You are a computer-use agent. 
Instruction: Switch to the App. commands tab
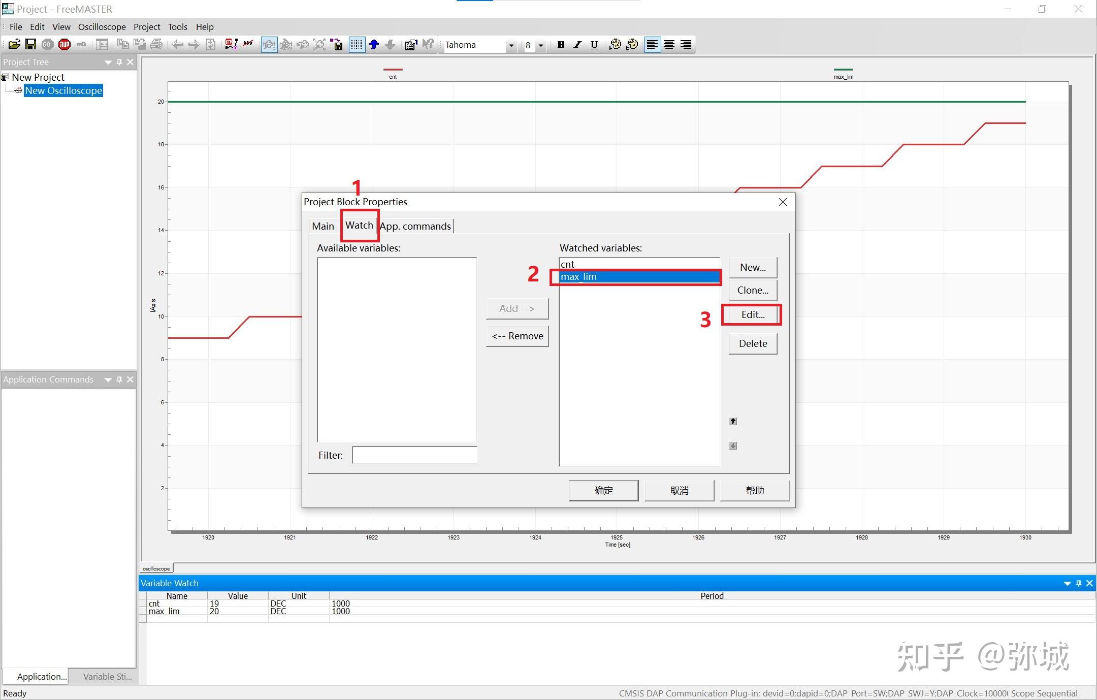(415, 226)
